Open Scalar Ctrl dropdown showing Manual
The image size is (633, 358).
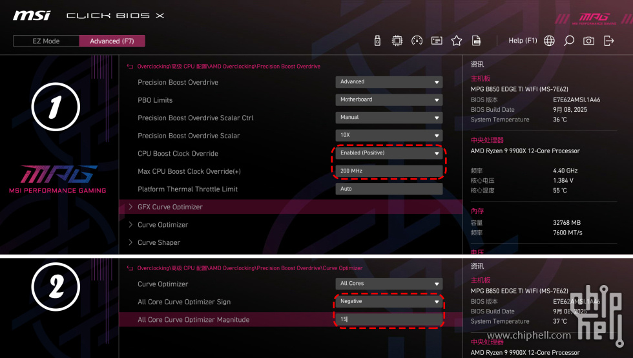point(389,118)
